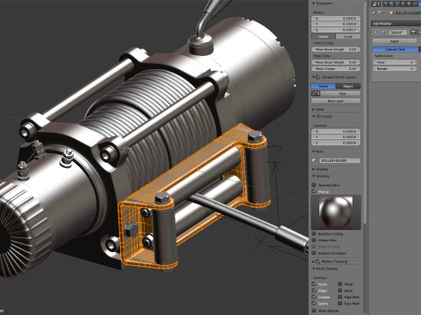
Task: Click the Mean Crease field
Action: (336, 68)
